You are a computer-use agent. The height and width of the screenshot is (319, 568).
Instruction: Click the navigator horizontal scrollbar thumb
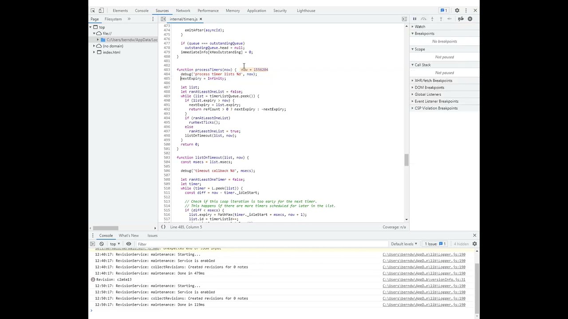(105, 228)
